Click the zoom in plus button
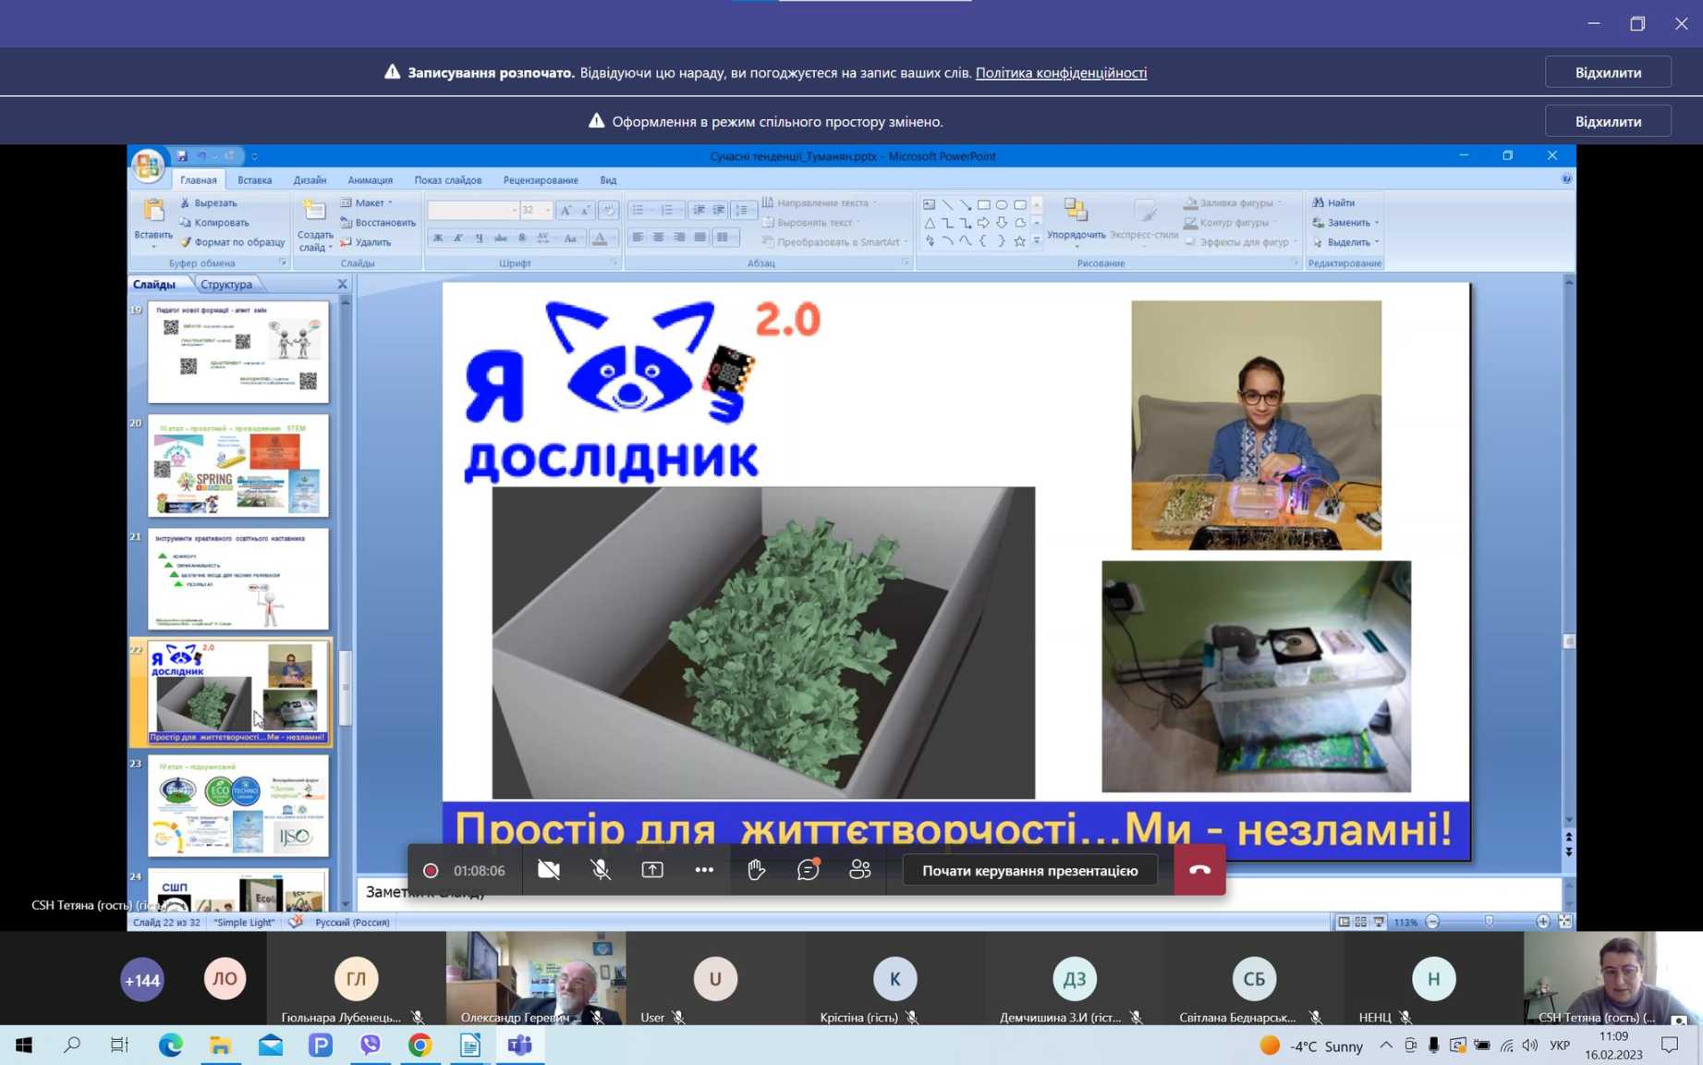 click(1542, 922)
